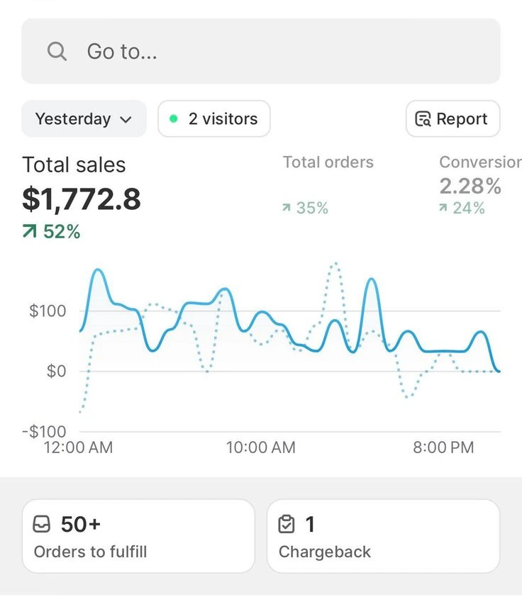Click the chevron arrow beside Yesterday
522x597 pixels.
point(126,120)
